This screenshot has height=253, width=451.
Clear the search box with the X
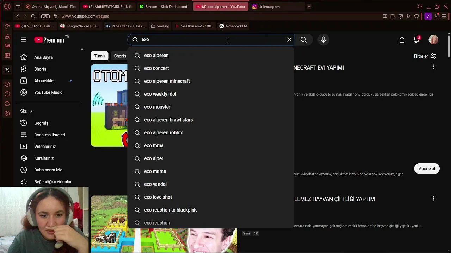pos(289,40)
